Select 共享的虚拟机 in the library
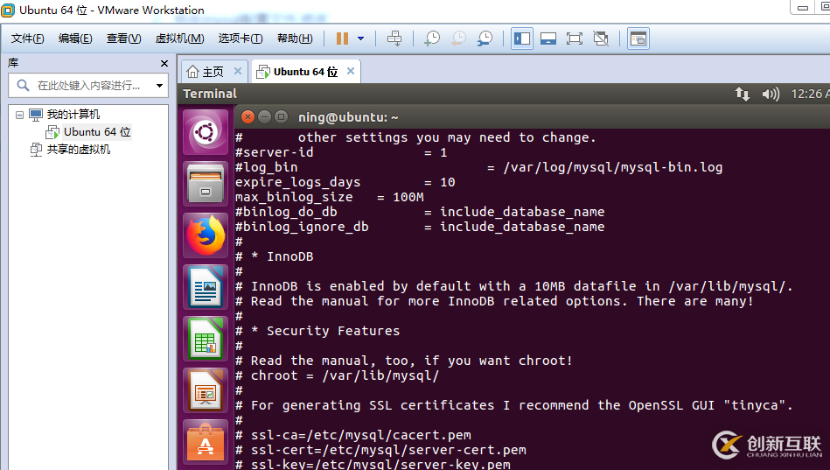The width and height of the screenshot is (830, 470). pos(79,150)
